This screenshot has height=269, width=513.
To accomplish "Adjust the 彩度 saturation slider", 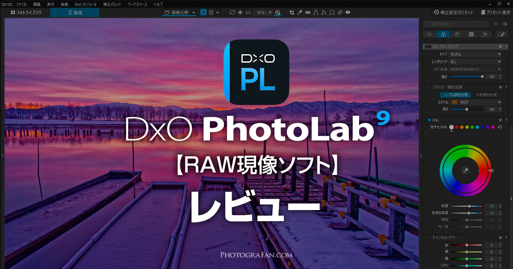I will pos(467,206).
